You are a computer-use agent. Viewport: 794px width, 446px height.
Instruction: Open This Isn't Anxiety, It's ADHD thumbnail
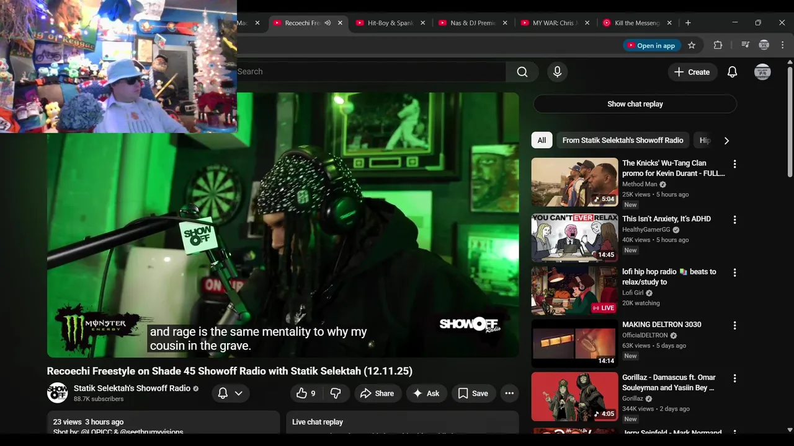[574, 238]
